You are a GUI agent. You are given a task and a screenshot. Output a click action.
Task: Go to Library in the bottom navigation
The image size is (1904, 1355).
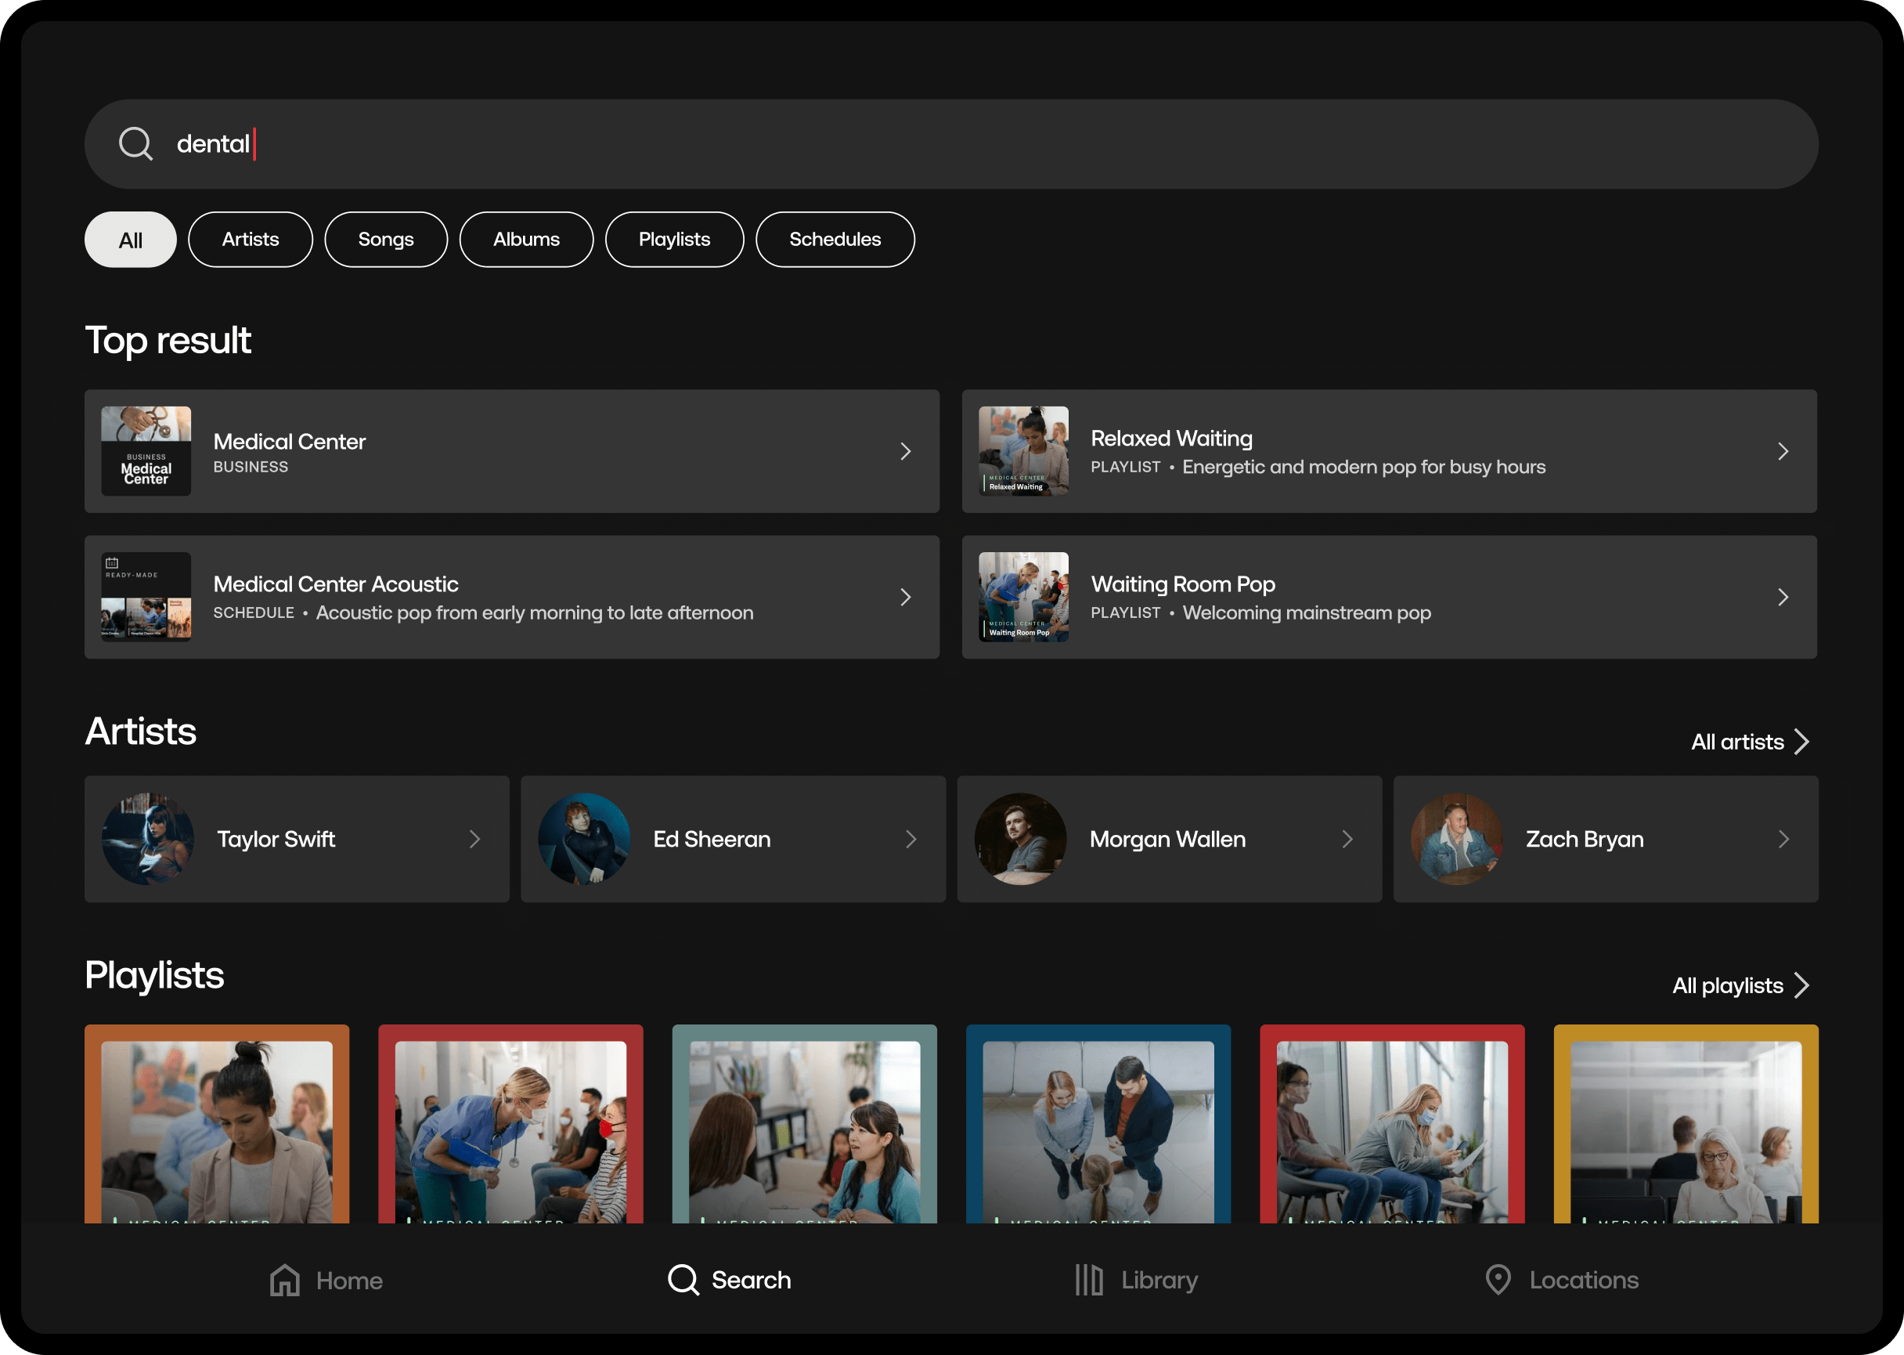(x=1136, y=1279)
